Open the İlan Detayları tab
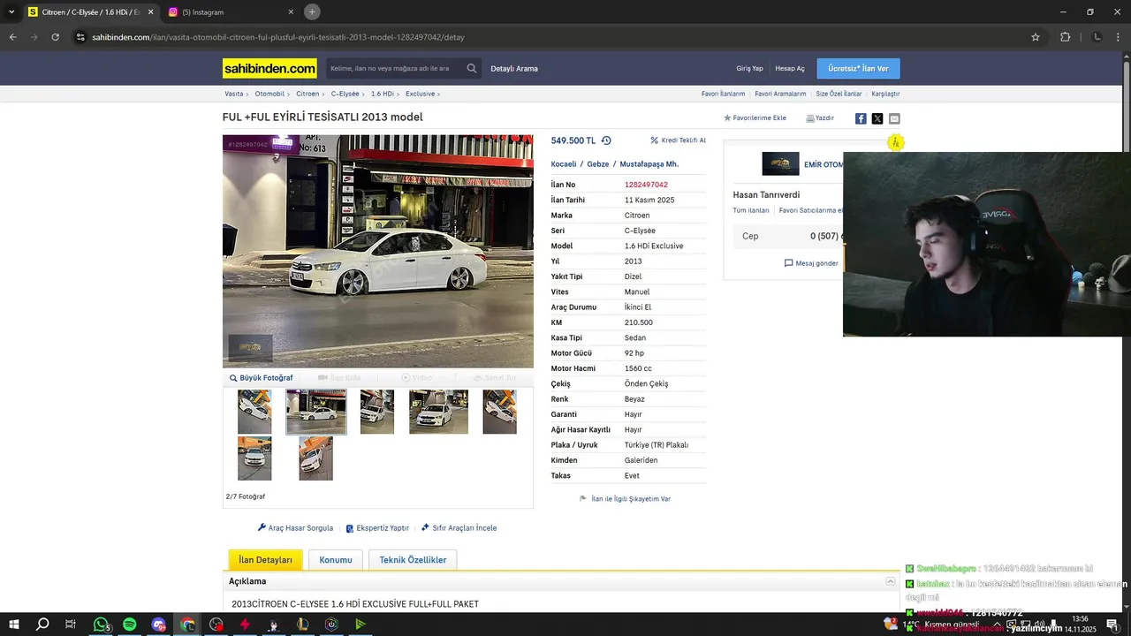 [x=265, y=560]
